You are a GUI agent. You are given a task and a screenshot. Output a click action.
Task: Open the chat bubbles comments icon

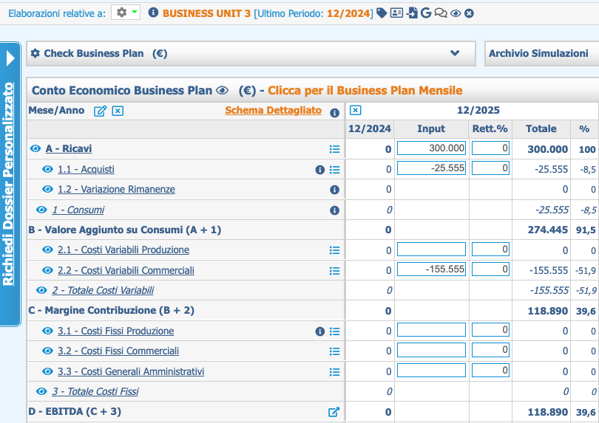pos(441,13)
